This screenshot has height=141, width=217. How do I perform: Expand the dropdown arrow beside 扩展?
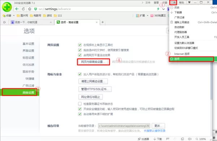coord(148,16)
